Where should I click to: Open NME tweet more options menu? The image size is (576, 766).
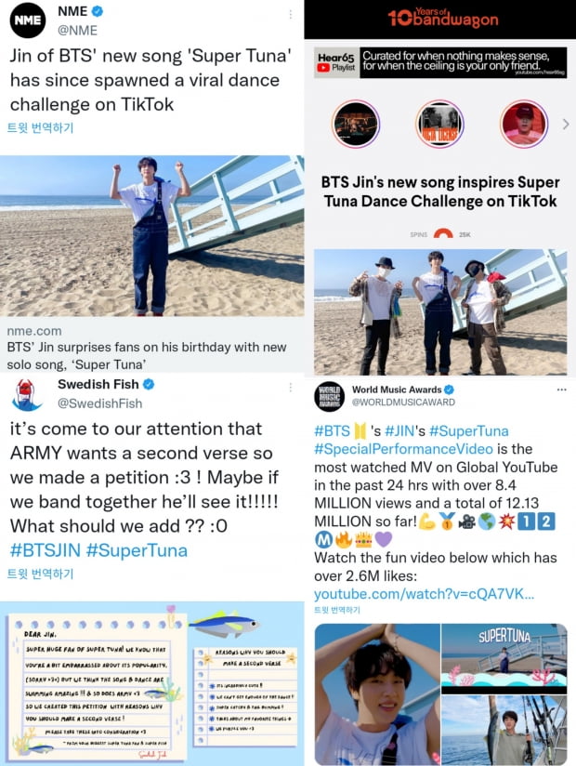(x=291, y=15)
